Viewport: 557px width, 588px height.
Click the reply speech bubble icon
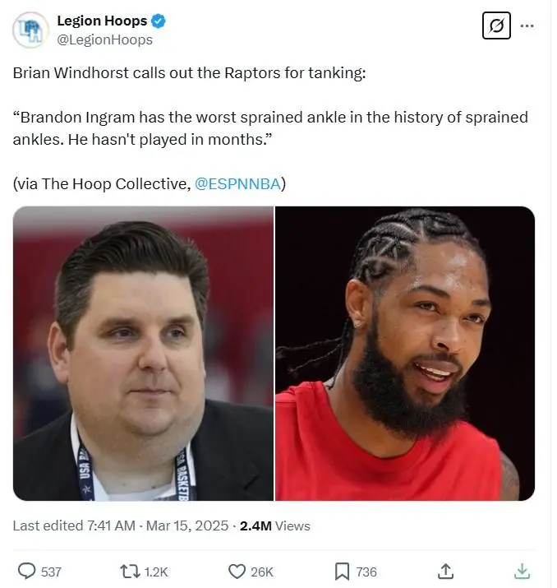click(26, 572)
